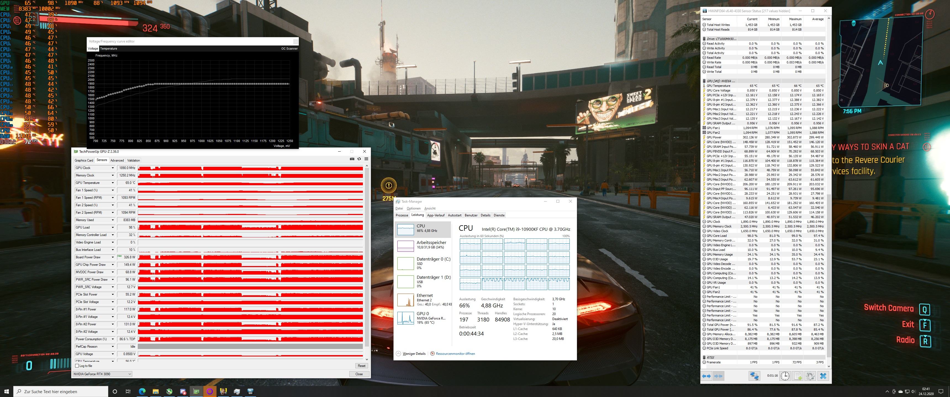Open GPU Clock sensor dropdown
This screenshot has height=397, width=950.
coord(112,168)
